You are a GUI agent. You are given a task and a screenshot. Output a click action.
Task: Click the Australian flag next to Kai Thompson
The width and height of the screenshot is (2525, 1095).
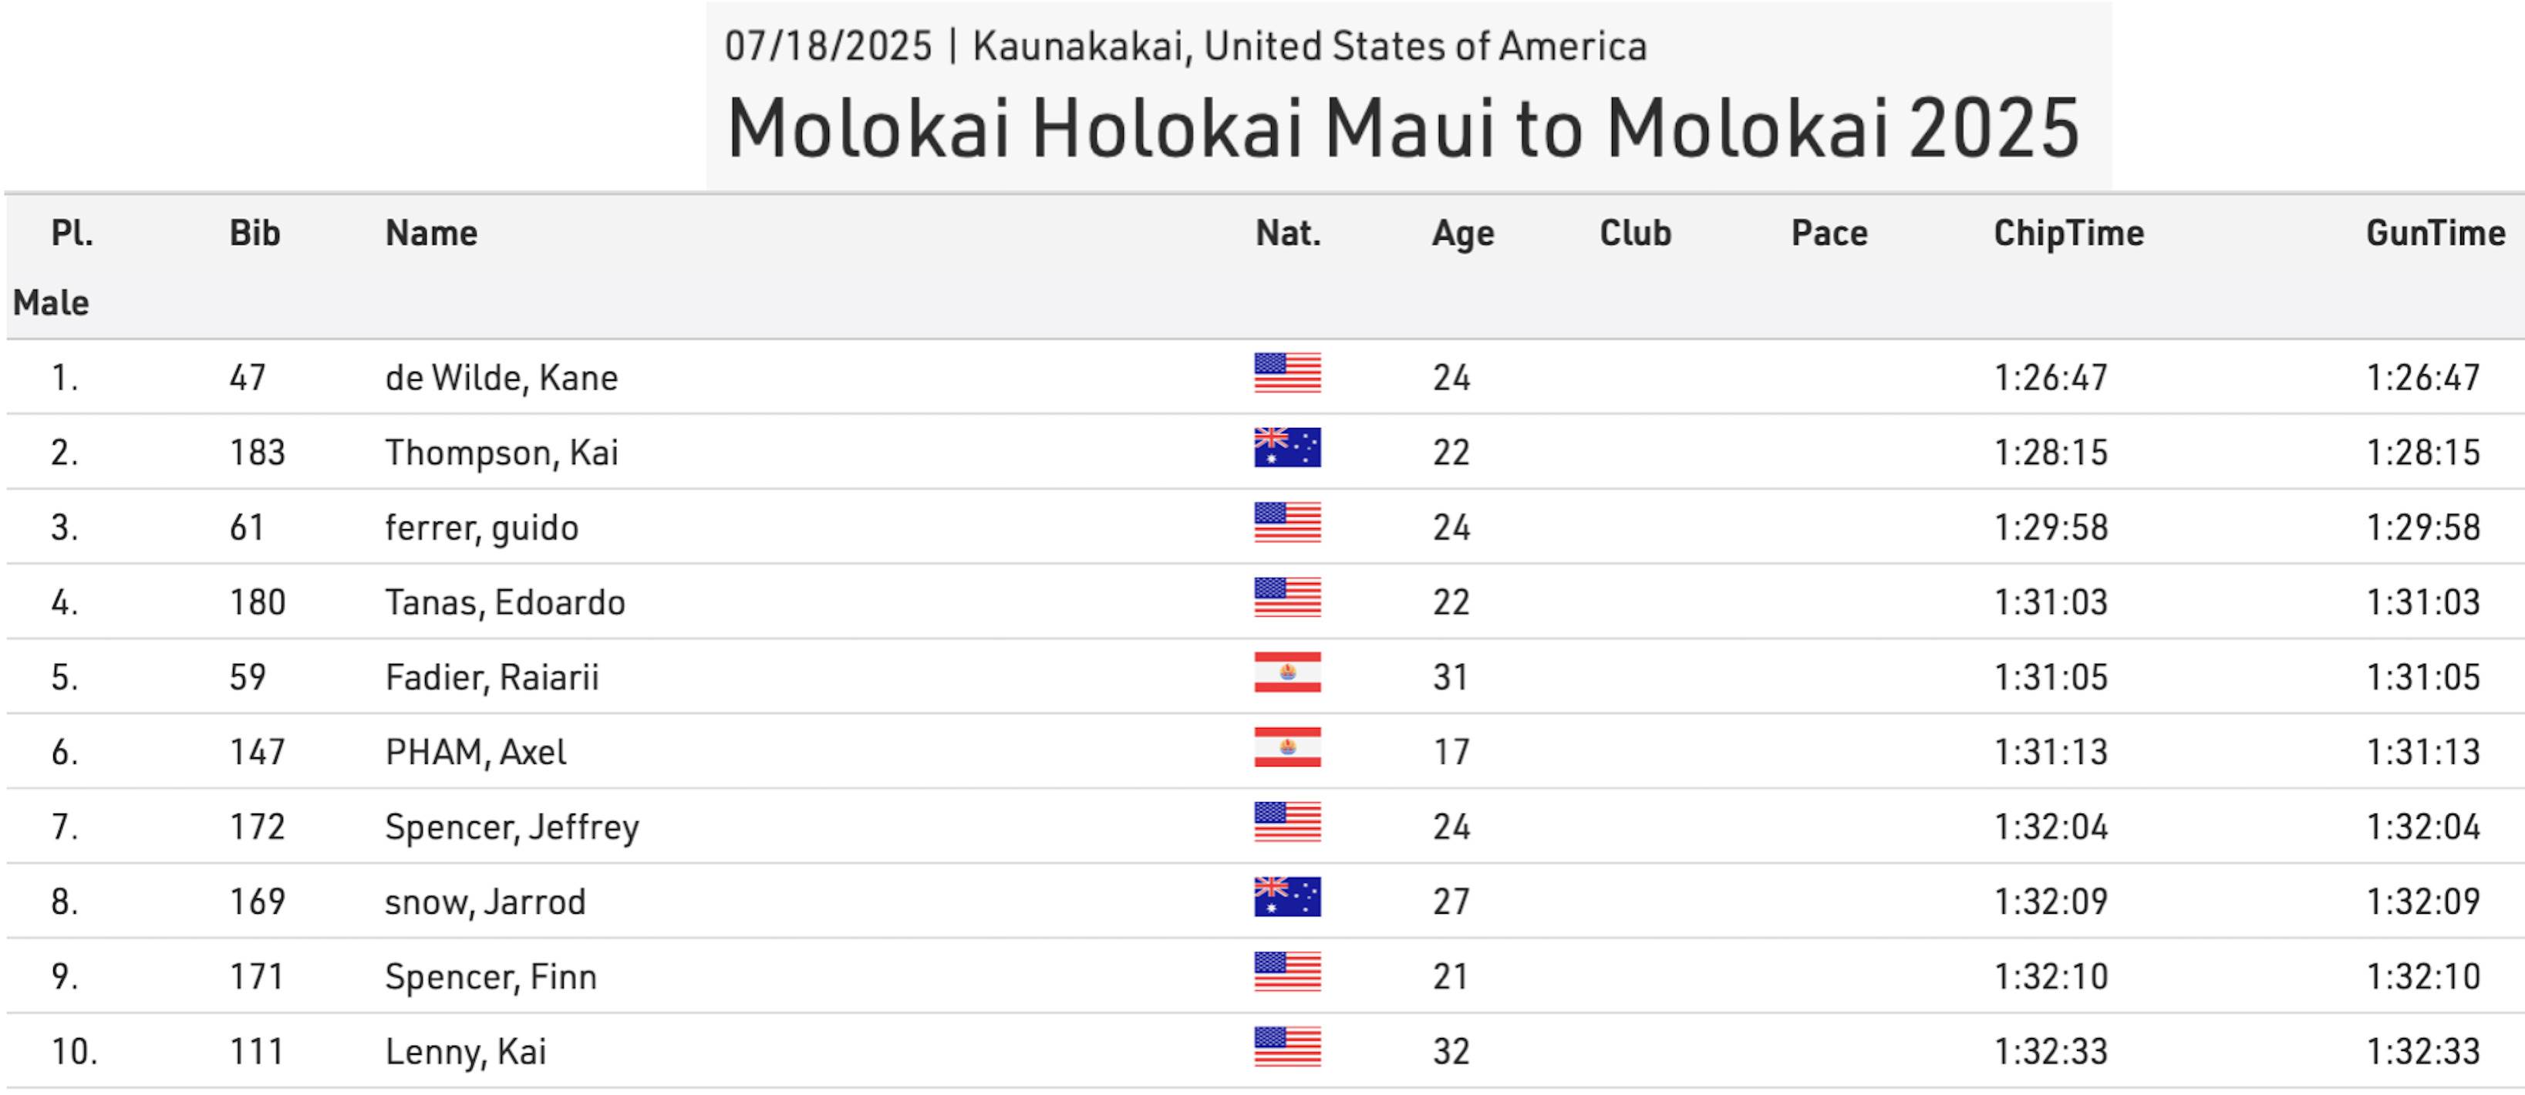pos(1287,448)
